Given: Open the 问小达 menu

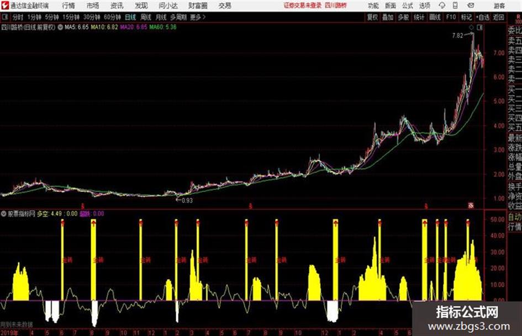Looking at the screenshot, I should point(168,6).
